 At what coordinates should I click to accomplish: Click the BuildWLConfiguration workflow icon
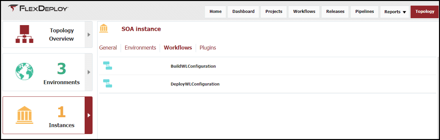[x=108, y=66]
